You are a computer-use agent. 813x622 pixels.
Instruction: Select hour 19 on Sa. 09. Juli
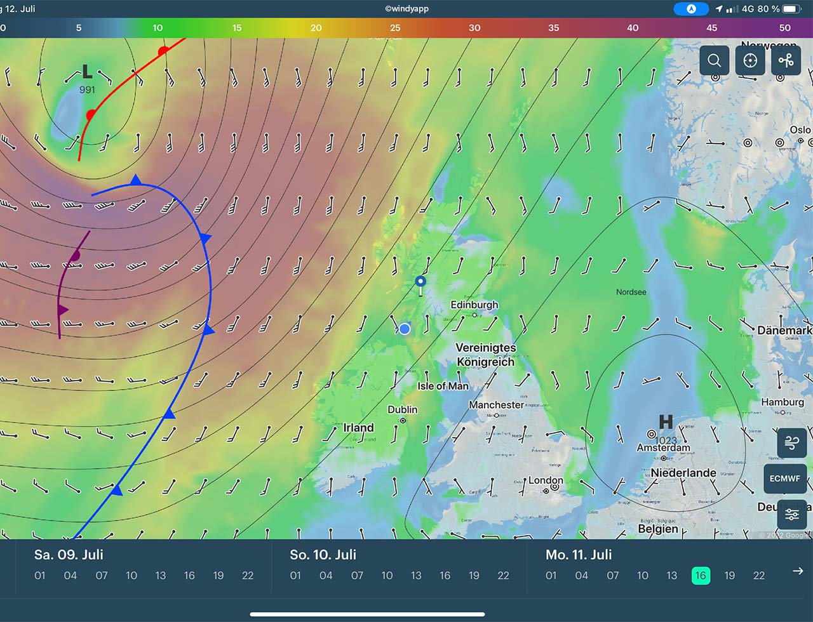pyautogui.click(x=218, y=576)
